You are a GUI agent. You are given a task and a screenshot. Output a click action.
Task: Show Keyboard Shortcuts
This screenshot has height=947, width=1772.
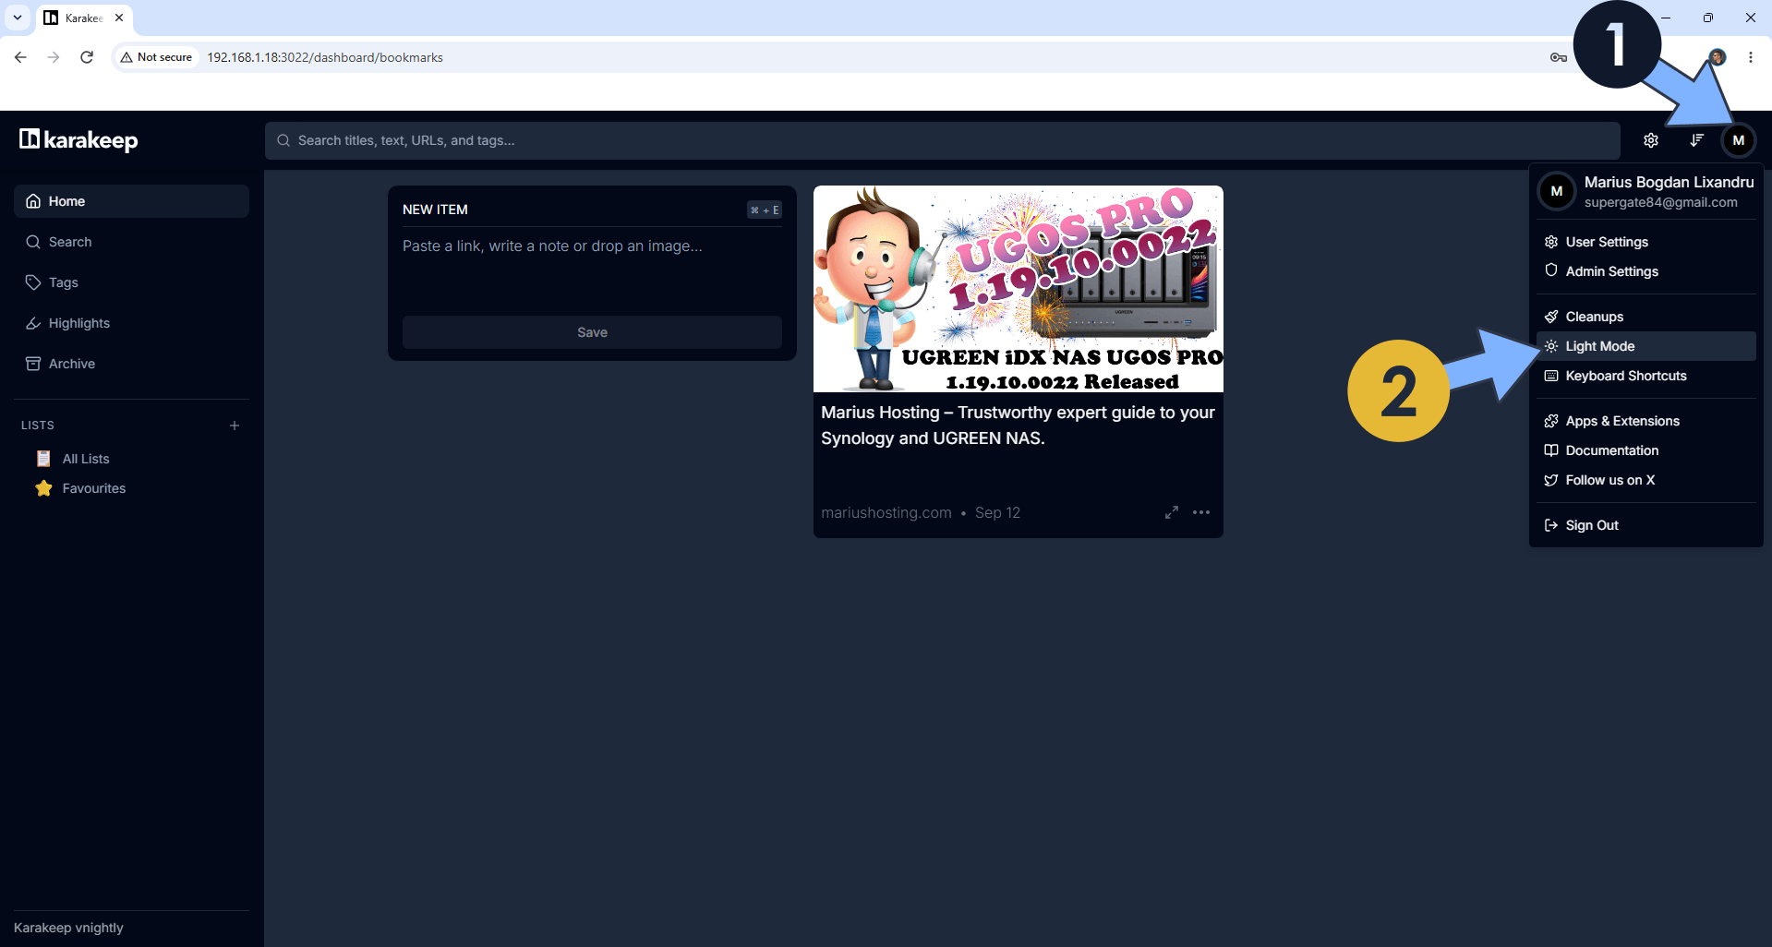pos(1646,376)
